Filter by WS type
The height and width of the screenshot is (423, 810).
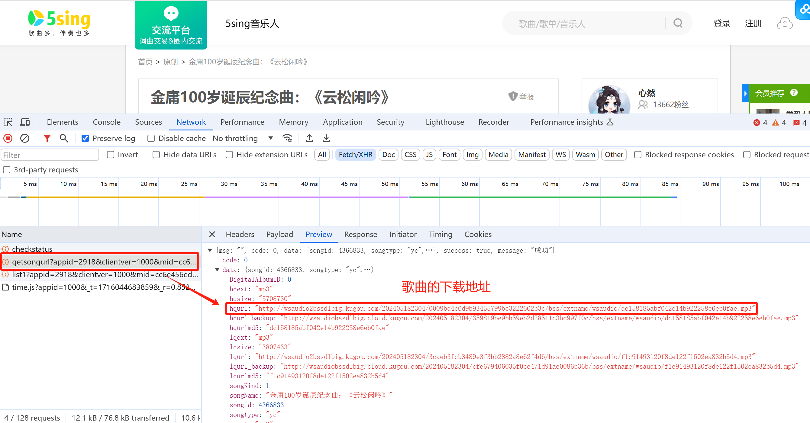(561, 155)
